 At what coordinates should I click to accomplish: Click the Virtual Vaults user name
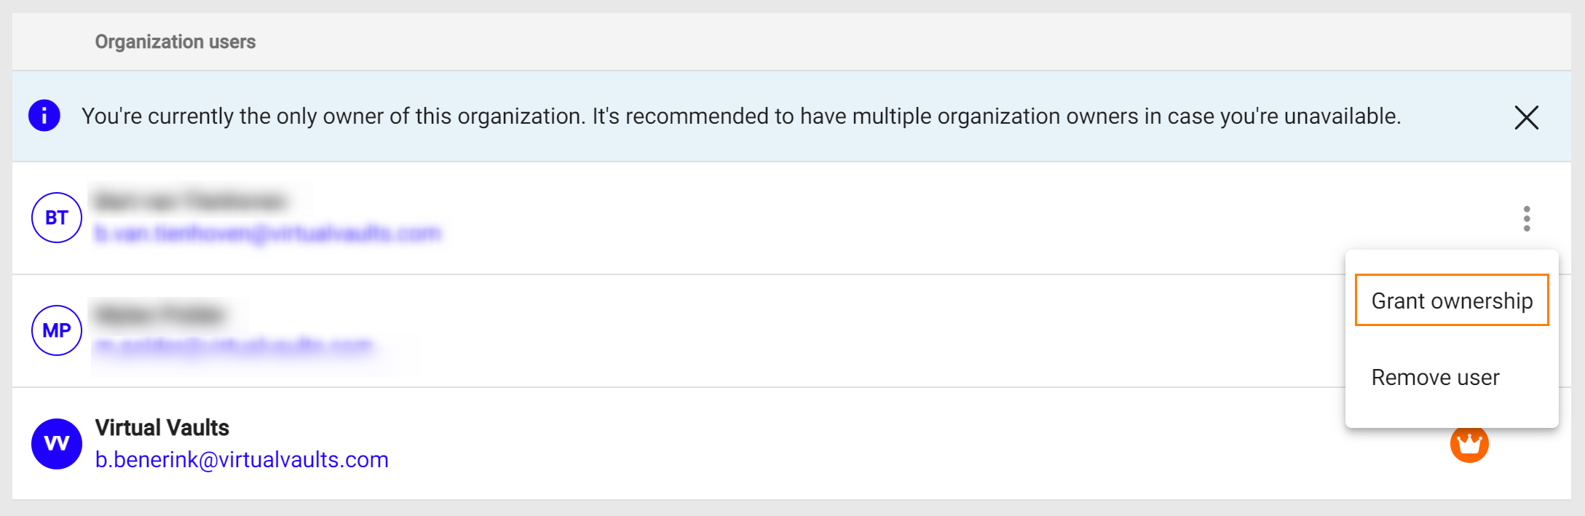tap(162, 428)
